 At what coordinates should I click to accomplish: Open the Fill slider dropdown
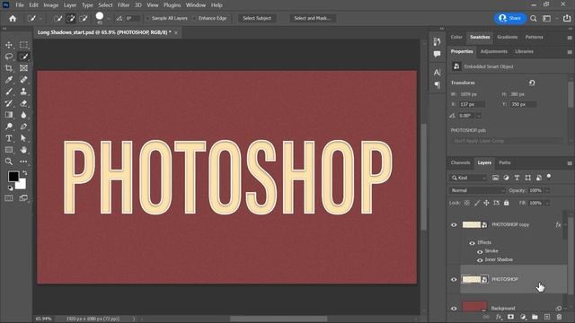[547, 203]
